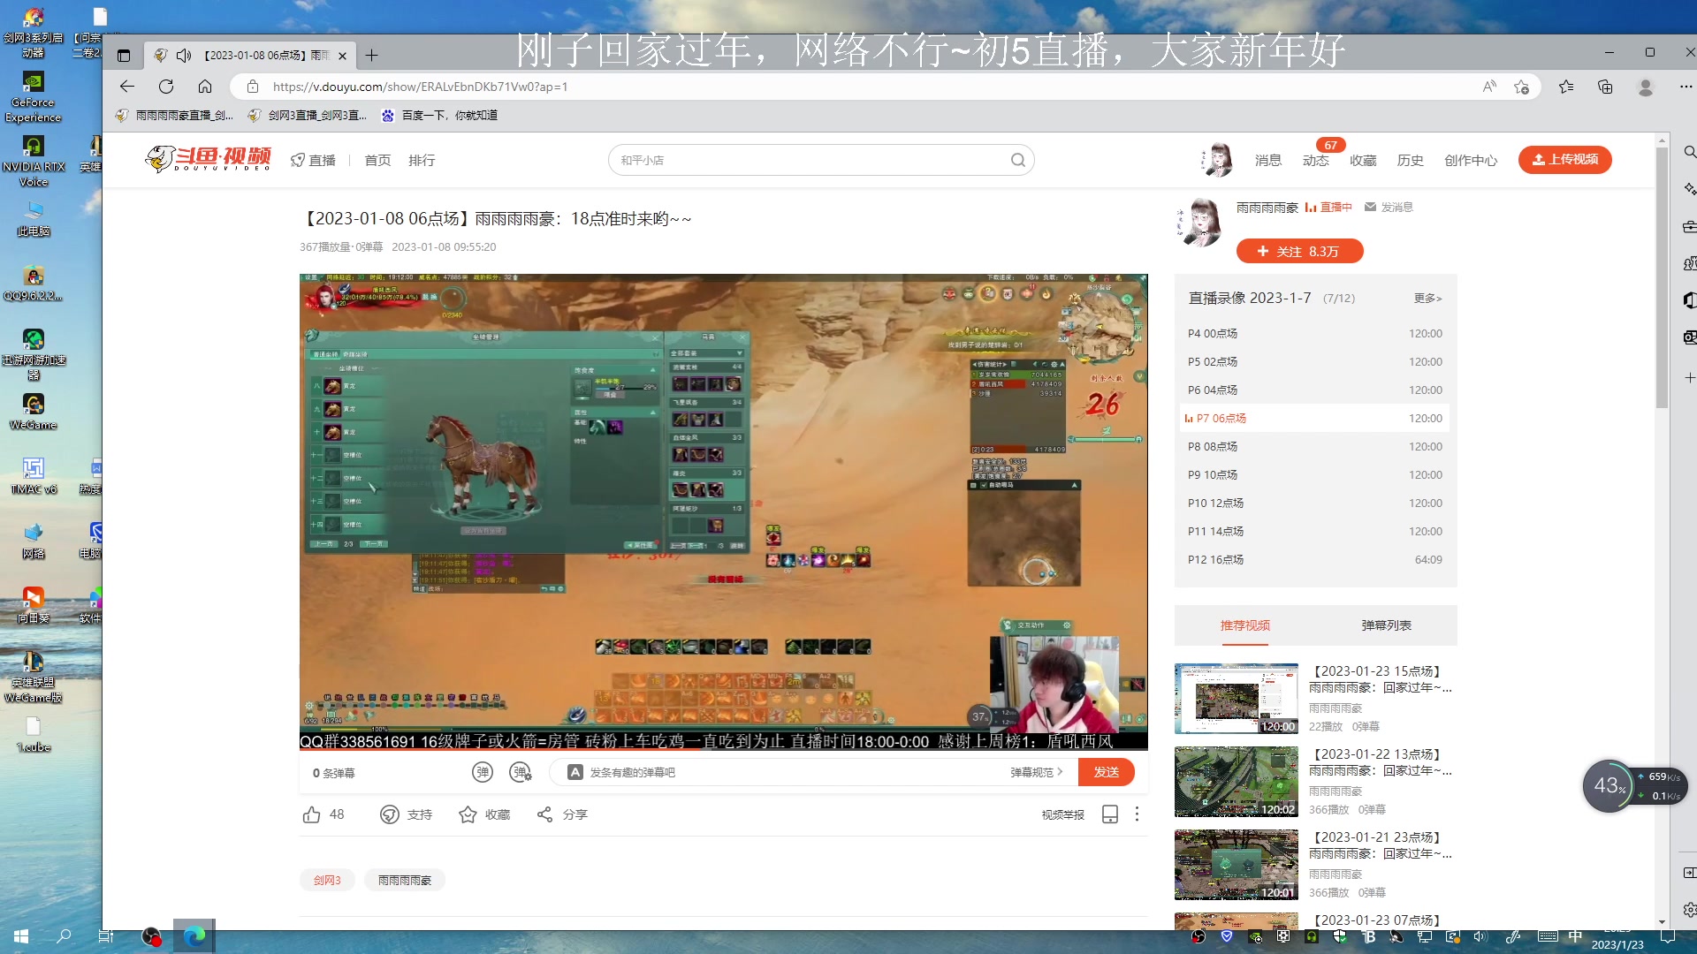Click the mobile viewing icon beside 视频举报
This screenshot has height=954, width=1697.
(1110, 814)
